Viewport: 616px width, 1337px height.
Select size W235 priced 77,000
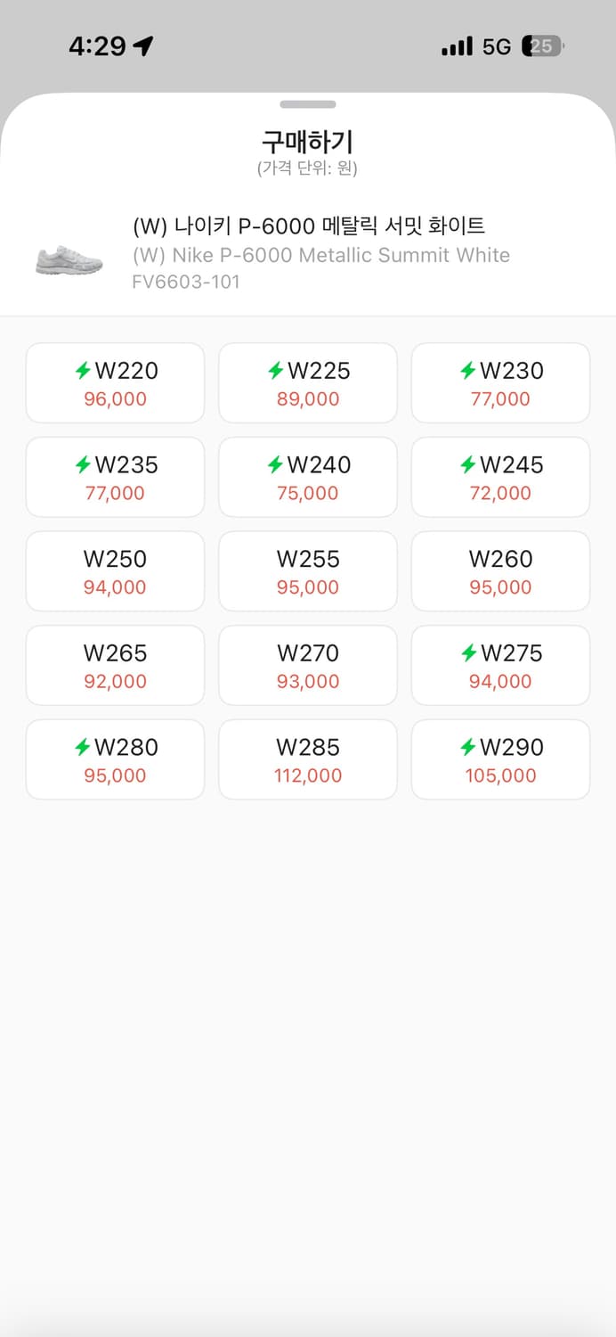pyautogui.click(x=115, y=477)
